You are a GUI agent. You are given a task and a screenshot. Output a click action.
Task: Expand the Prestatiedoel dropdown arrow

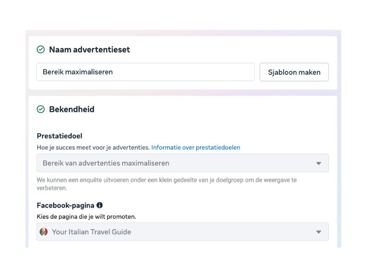(x=319, y=163)
